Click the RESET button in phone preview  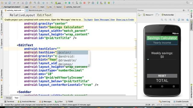(x=162, y=76)
